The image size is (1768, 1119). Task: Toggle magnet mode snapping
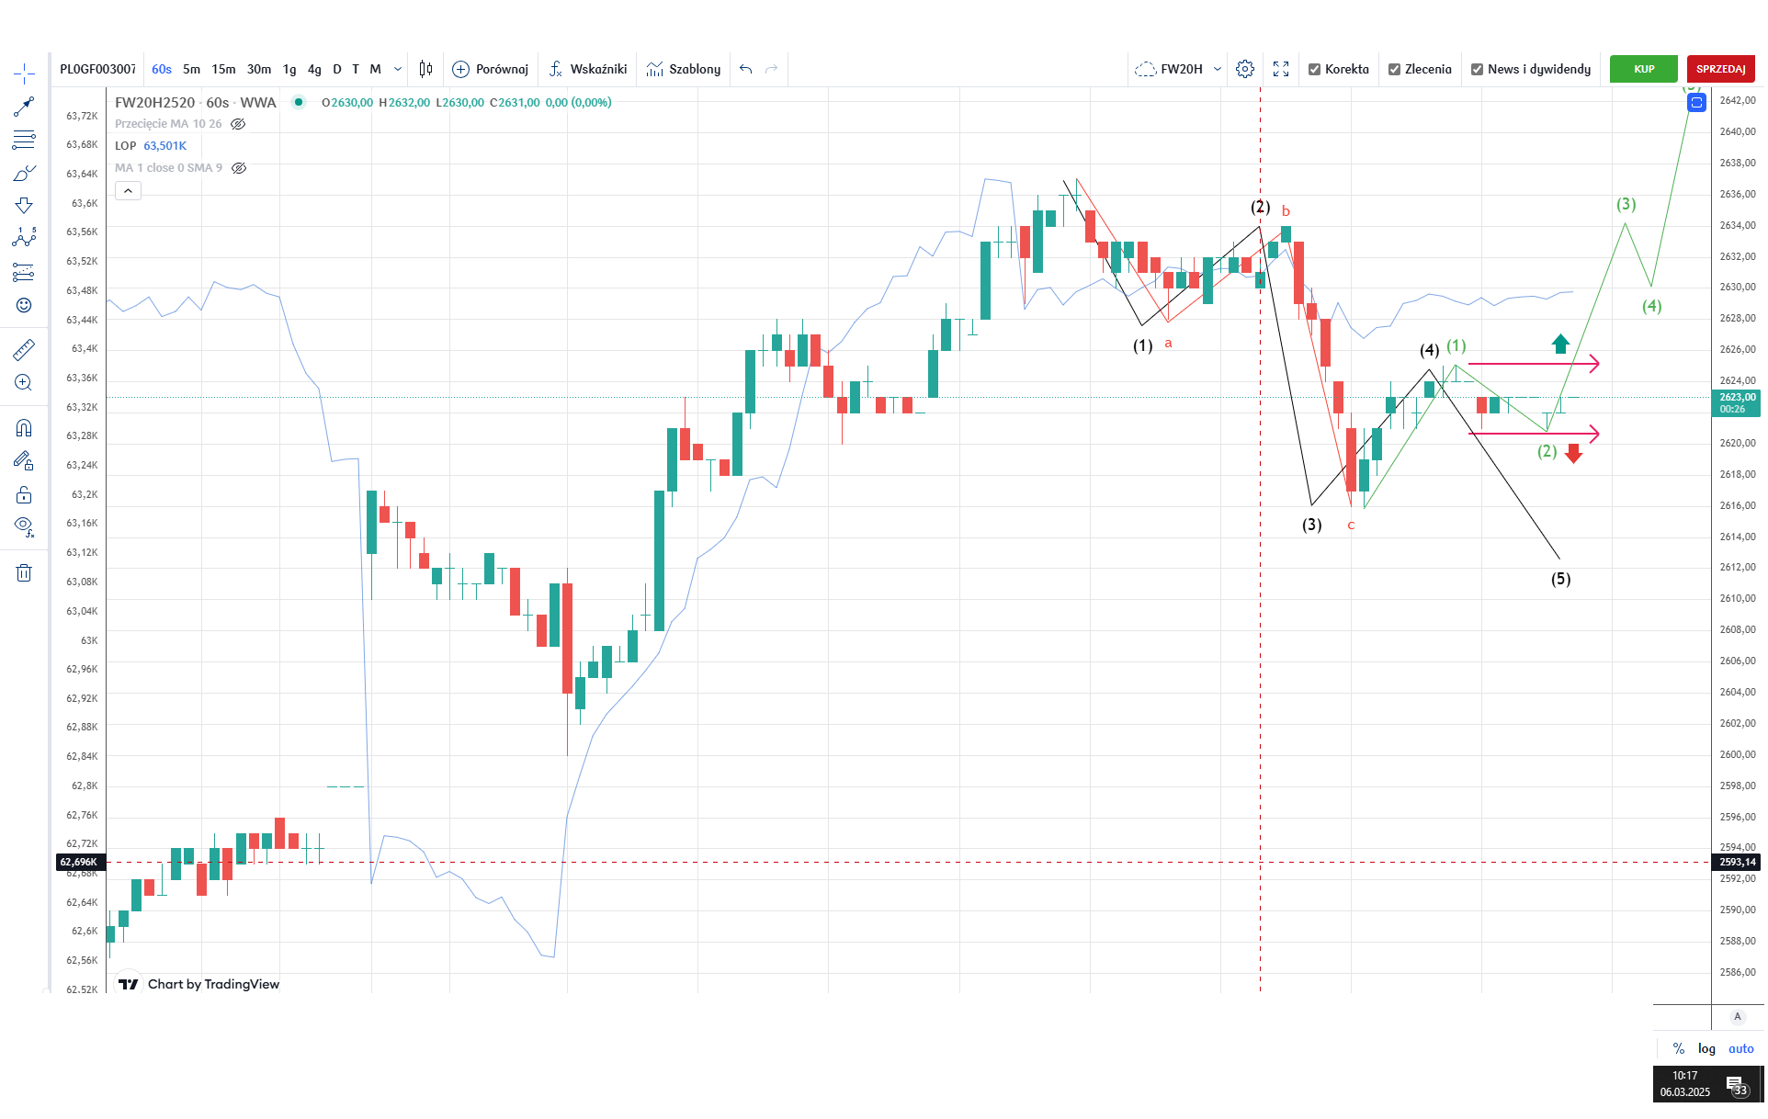24,428
